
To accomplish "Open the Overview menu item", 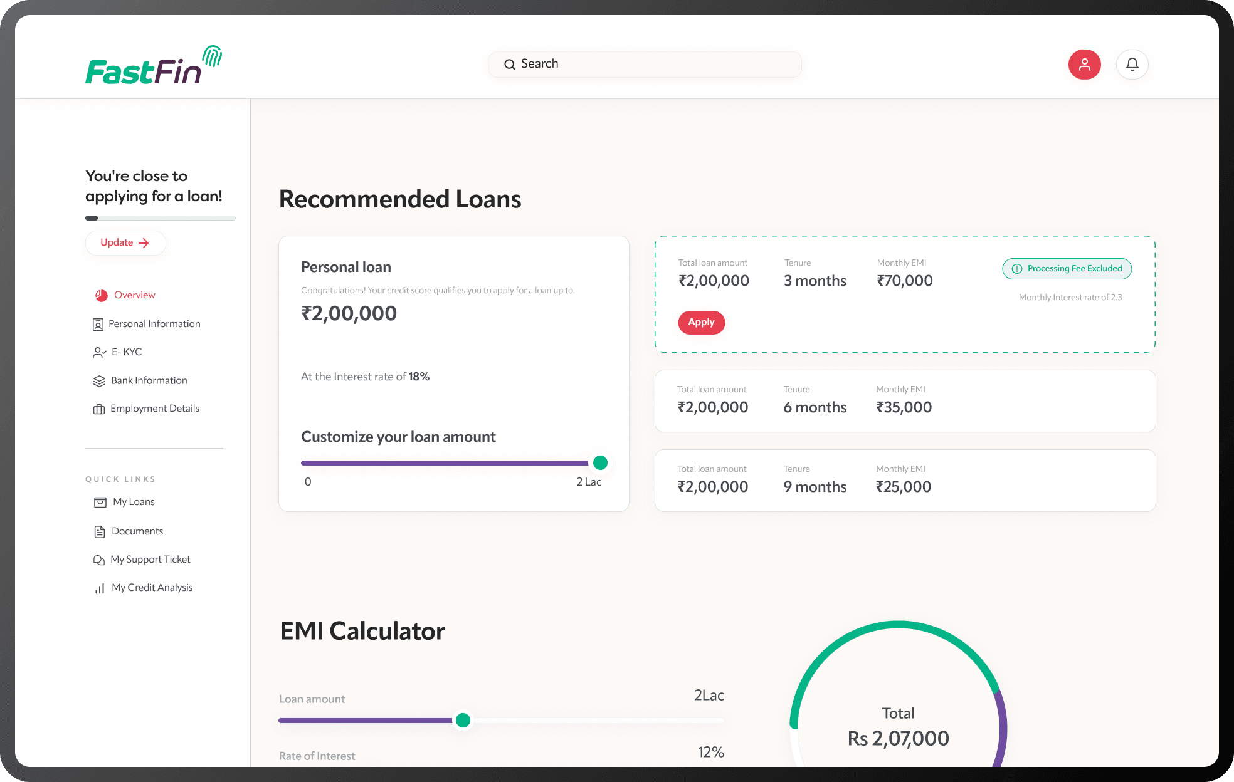I will 134,295.
